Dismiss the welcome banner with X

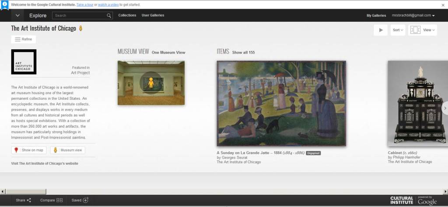[443, 5]
